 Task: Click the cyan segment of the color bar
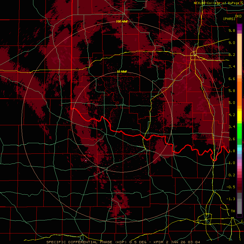(239, 149)
